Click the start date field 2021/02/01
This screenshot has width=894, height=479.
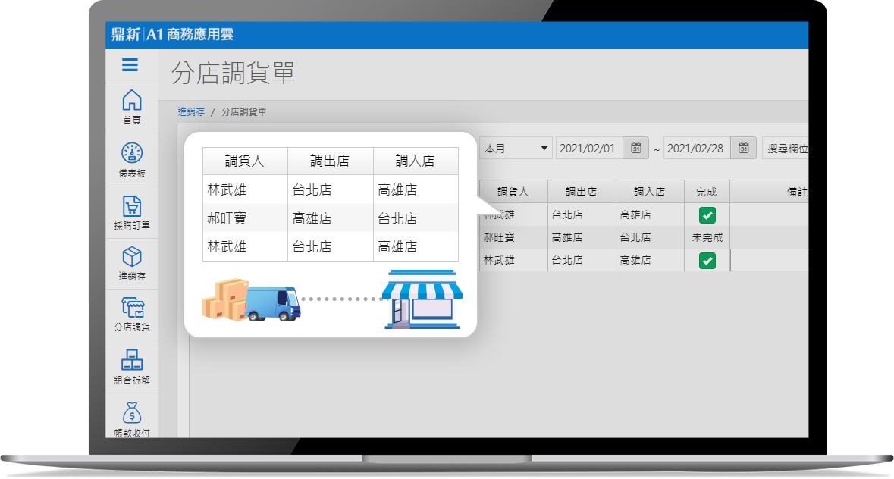[x=588, y=149]
